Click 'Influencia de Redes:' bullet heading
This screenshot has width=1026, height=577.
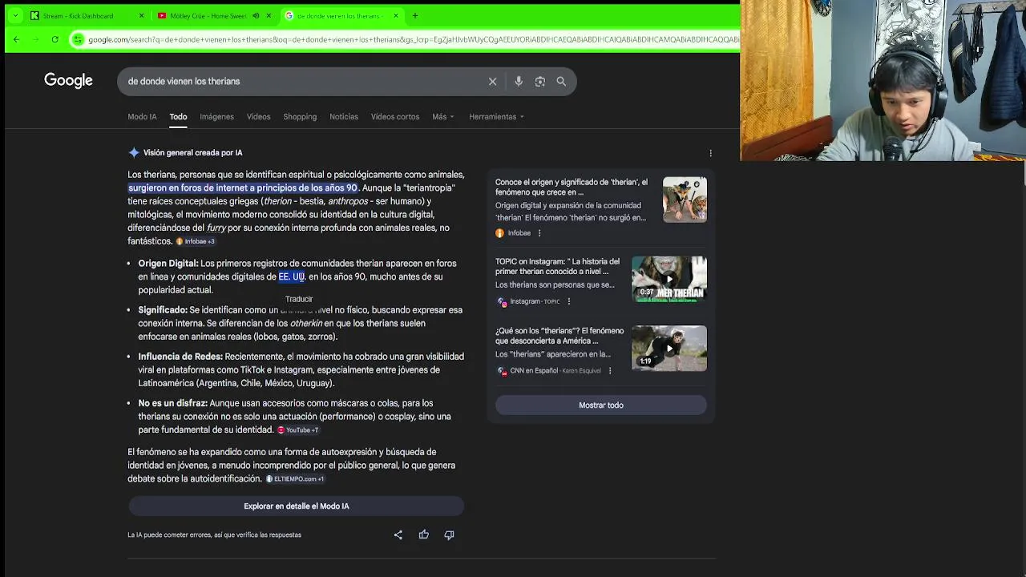coord(180,357)
